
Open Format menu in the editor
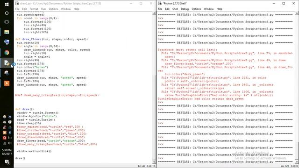click(x=34, y=9)
